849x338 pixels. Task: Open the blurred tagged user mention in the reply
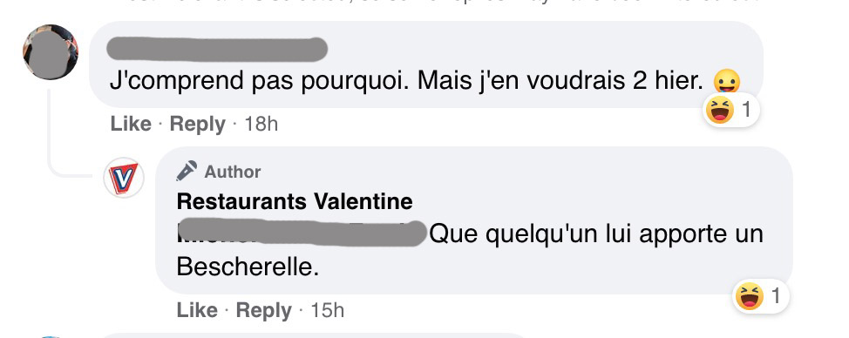(x=302, y=233)
